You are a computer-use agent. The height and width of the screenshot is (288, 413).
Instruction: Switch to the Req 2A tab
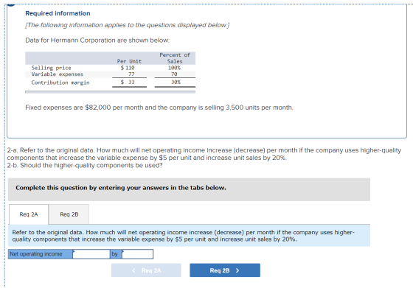pyautogui.click(x=29, y=214)
